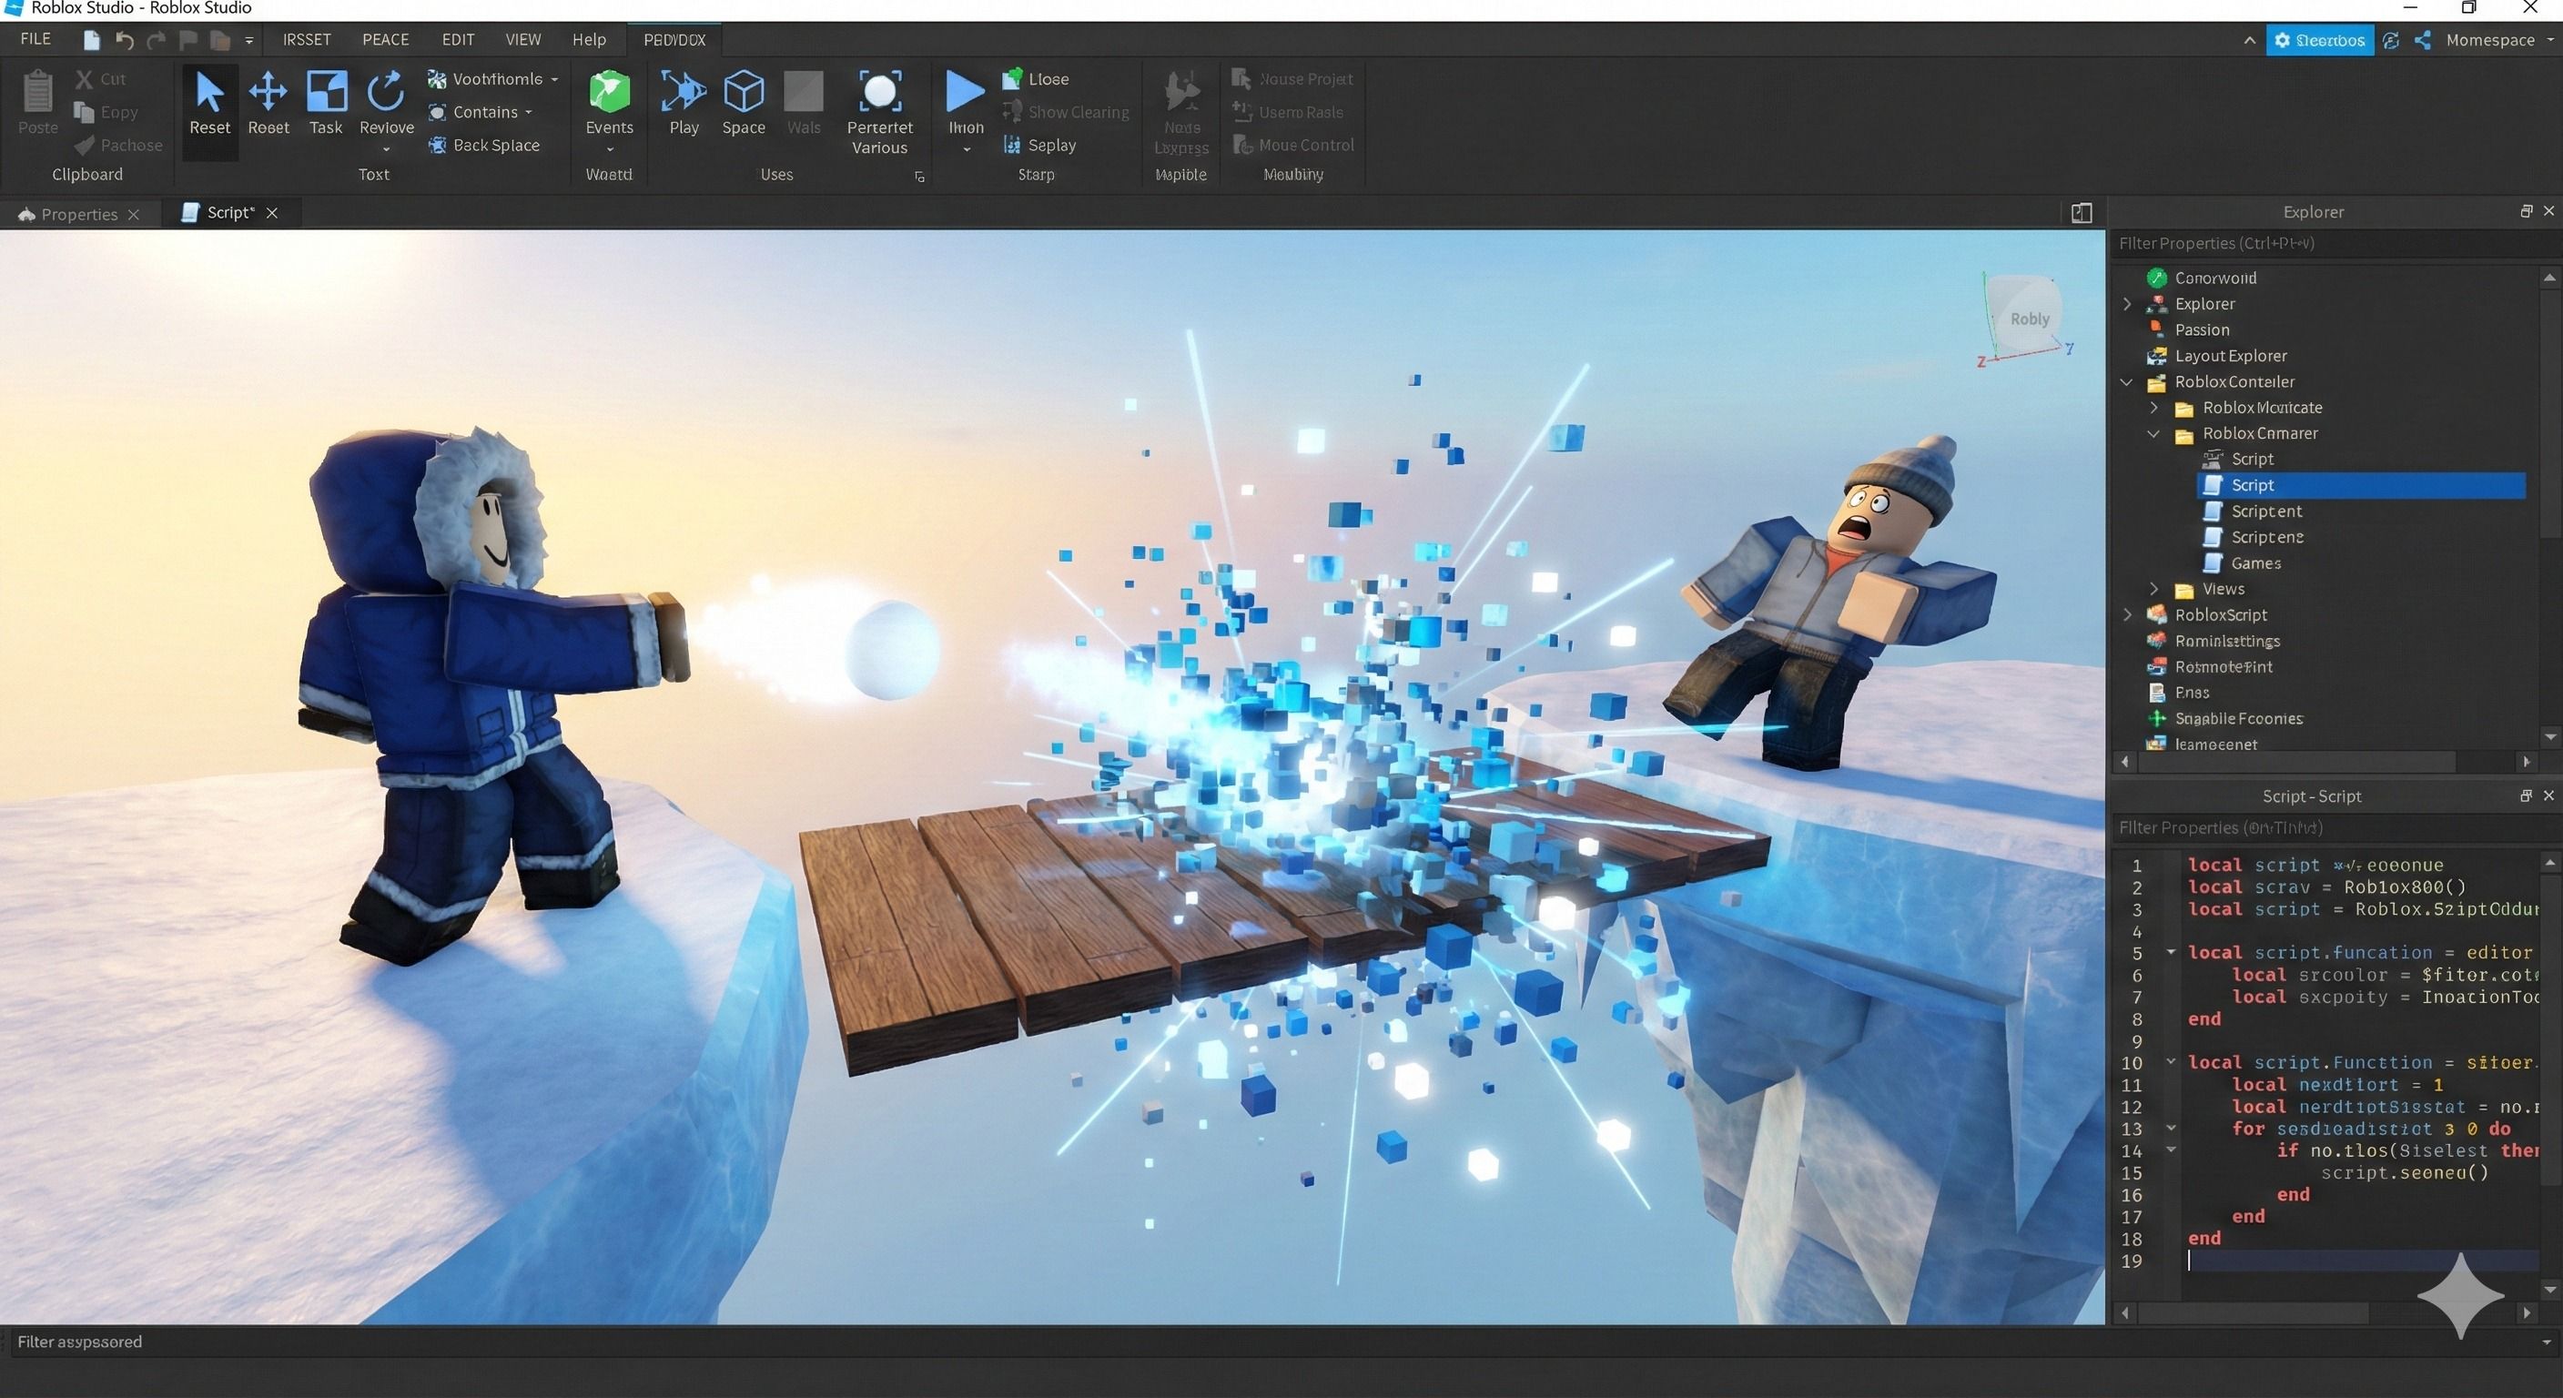Toggle the viewport split view button

[2081, 213]
